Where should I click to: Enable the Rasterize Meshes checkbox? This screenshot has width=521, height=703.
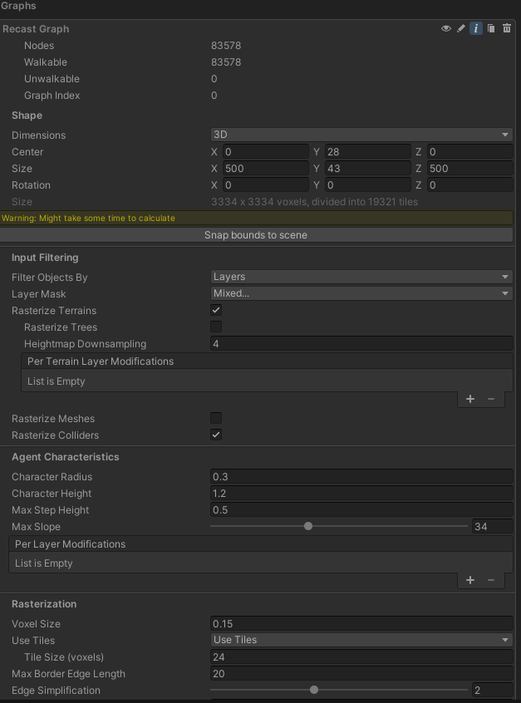216,418
